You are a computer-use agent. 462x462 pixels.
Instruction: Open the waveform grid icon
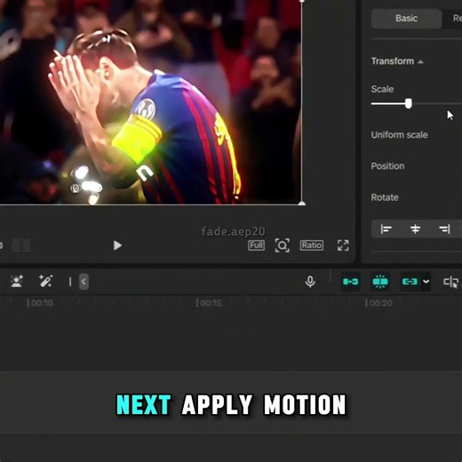(x=21, y=245)
